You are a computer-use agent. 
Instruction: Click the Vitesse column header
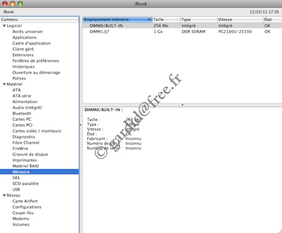point(240,20)
